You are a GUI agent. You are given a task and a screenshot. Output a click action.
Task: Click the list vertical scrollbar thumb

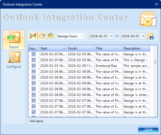[155, 62]
